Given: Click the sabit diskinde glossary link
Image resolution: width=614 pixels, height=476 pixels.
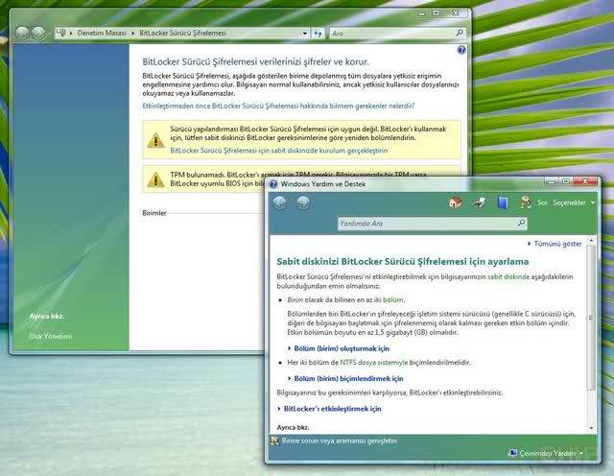Looking at the screenshot, I should click(508, 276).
